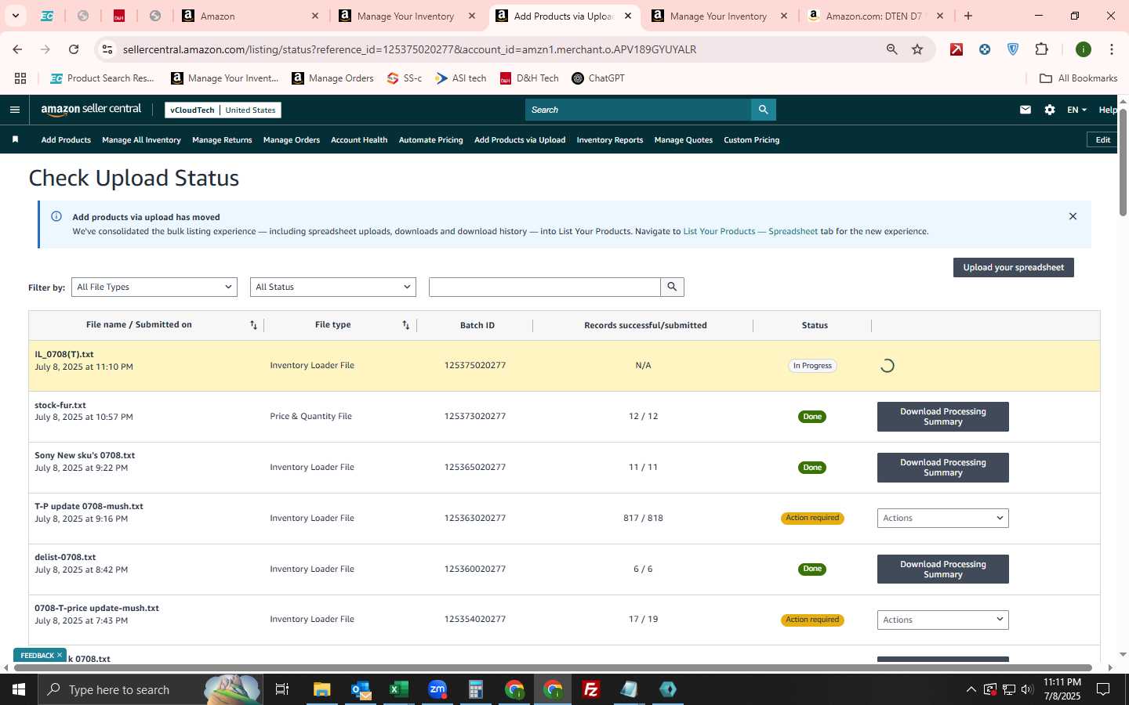Switch to the first Manage Your Inventory tab
1129x705 pixels.
tap(405, 16)
